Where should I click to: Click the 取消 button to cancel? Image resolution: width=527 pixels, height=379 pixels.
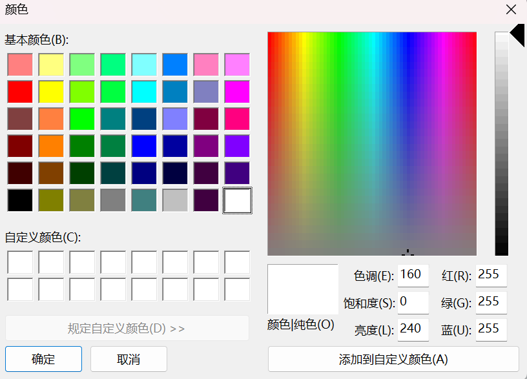tap(128, 359)
